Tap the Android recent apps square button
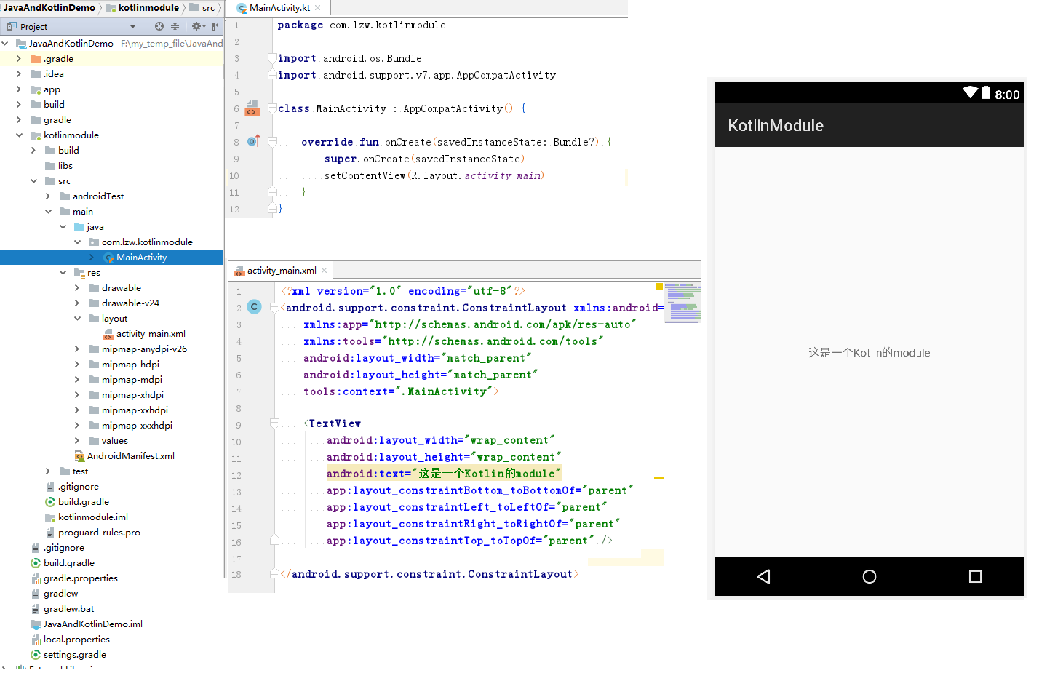 pyautogui.click(x=975, y=576)
